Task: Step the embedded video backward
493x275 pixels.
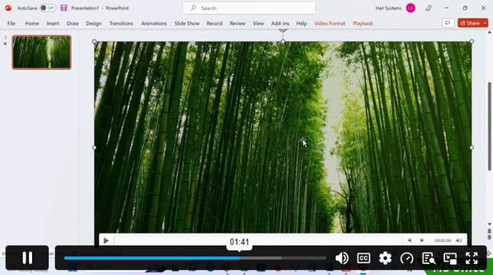Action: (x=410, y=240)
